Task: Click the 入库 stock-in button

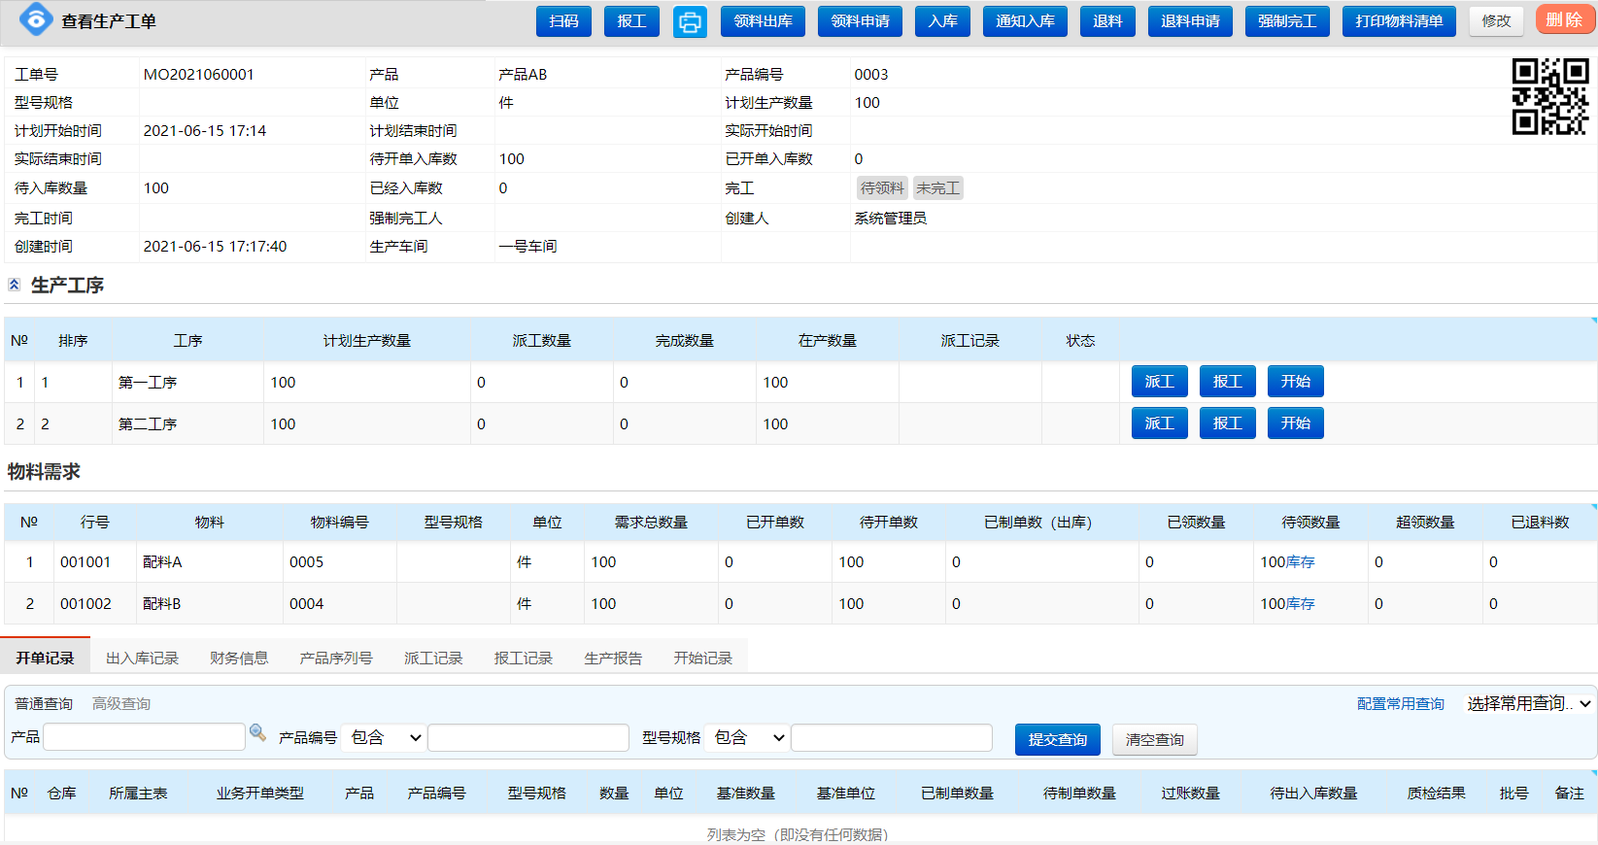Action: (942, 21)
